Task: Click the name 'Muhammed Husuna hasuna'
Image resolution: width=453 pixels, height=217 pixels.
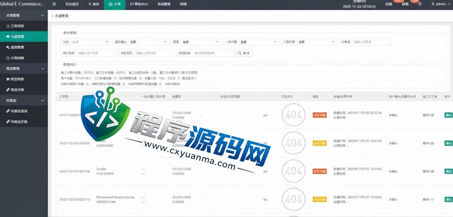Action: pos(115,198)
